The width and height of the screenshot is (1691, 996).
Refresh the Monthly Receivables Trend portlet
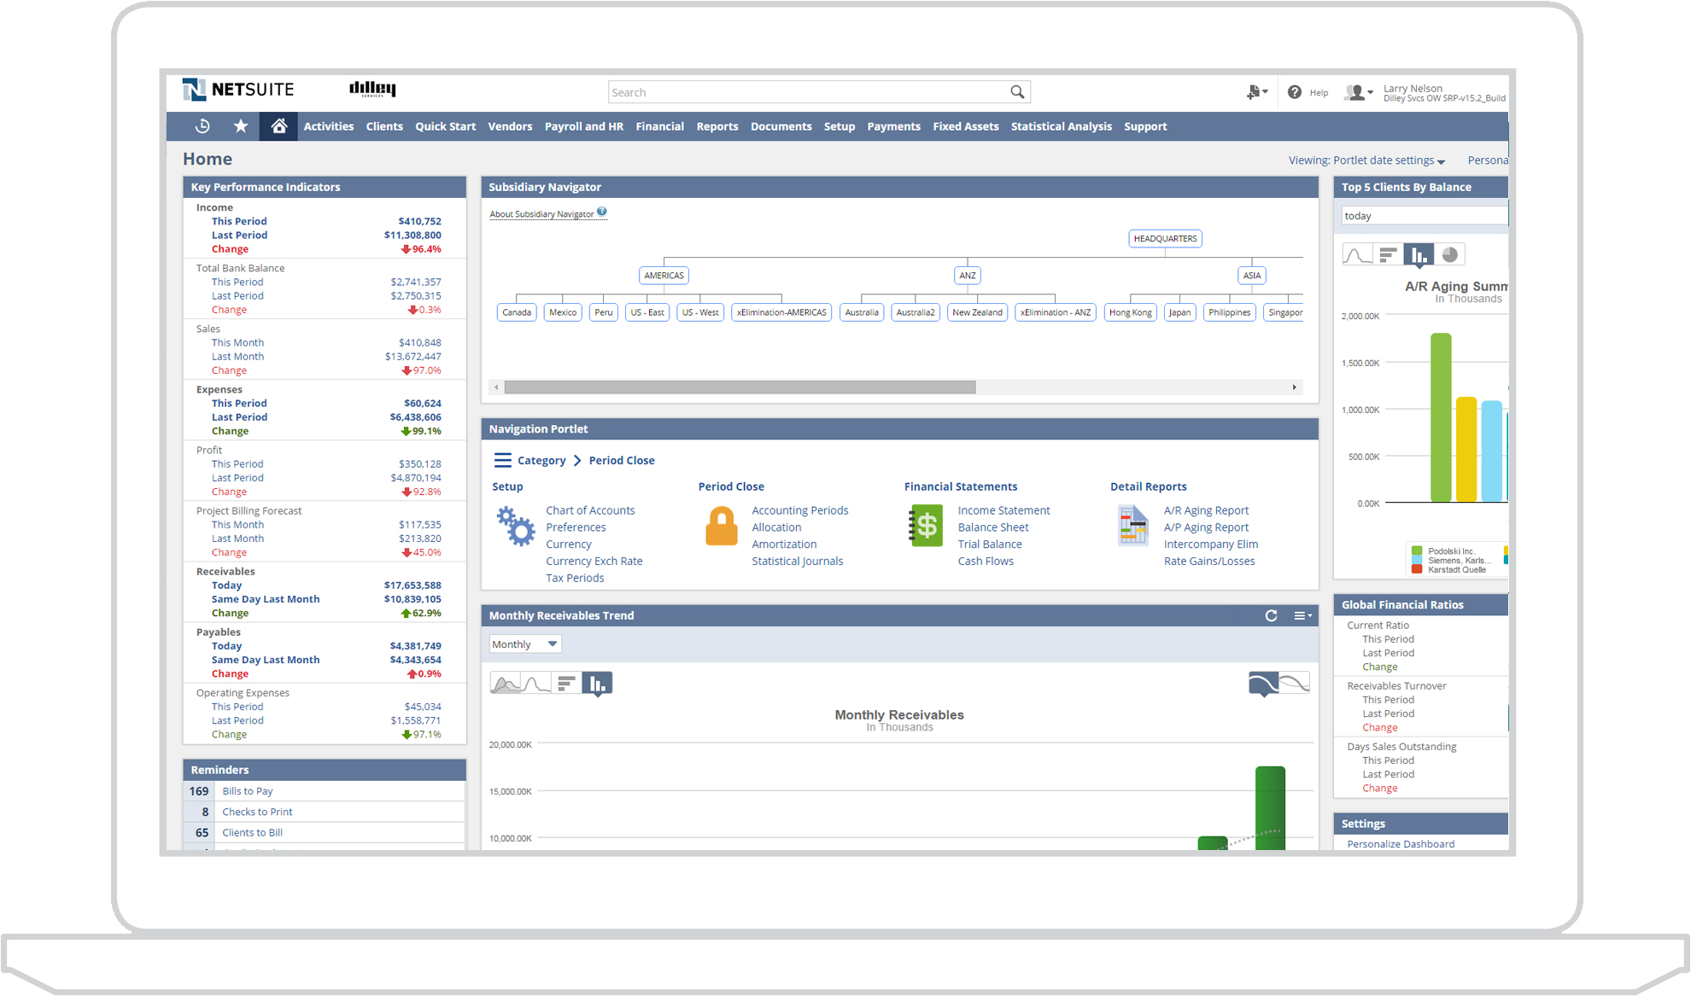click(1270, 615)
